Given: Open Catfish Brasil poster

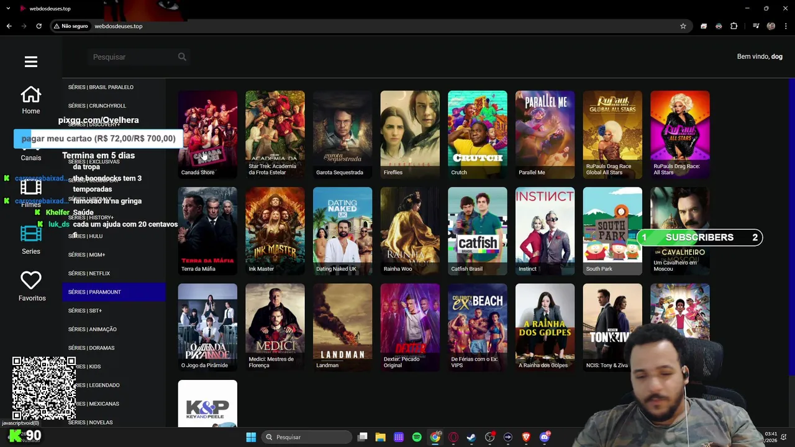Looking at the screenshot, I should click(478, 231).
